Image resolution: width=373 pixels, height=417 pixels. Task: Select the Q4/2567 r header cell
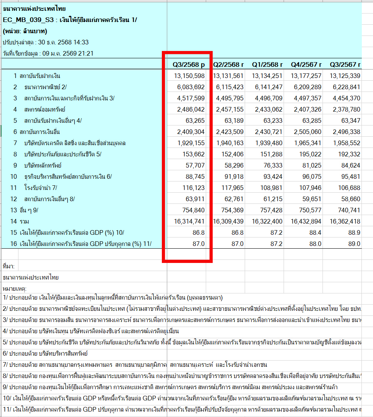point(306,64)
